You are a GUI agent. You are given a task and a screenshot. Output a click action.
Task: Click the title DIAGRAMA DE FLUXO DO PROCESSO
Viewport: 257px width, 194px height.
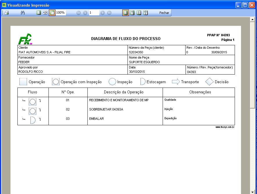coord(126,39)
